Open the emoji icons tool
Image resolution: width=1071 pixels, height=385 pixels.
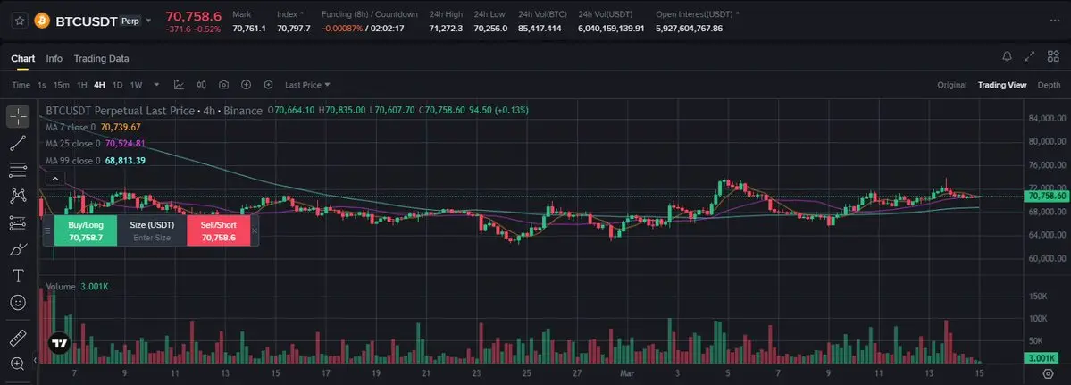point(19,302)
